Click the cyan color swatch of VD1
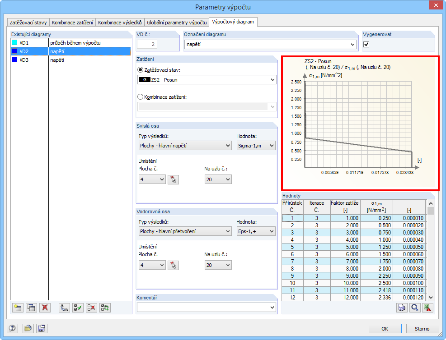The image size is (446, 340). click(14, 42)
